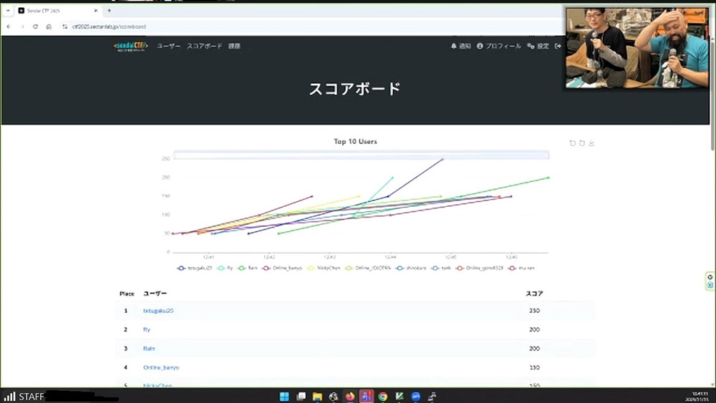
Task: Open Firefox from the taskbar
Action: [350, 396]
